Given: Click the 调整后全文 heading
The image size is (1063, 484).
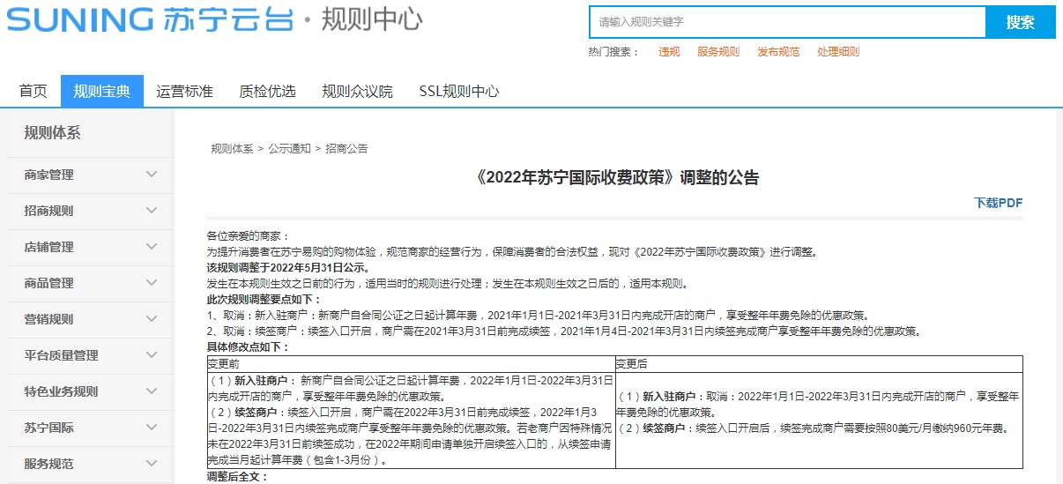Looking at the screenshot, I should (237, 477).
